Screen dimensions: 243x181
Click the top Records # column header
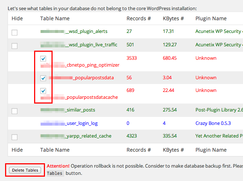[139, 18]
